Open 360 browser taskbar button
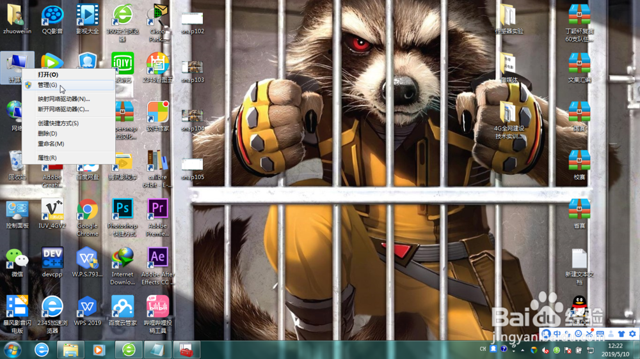The height and width of the screenshot is (359, 640). [x=129, y=350]
